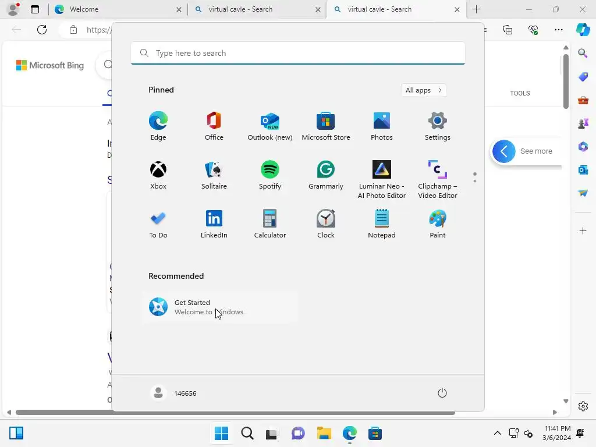
Task: Open Outlook (new) pinned app
Action: [270, 126]
